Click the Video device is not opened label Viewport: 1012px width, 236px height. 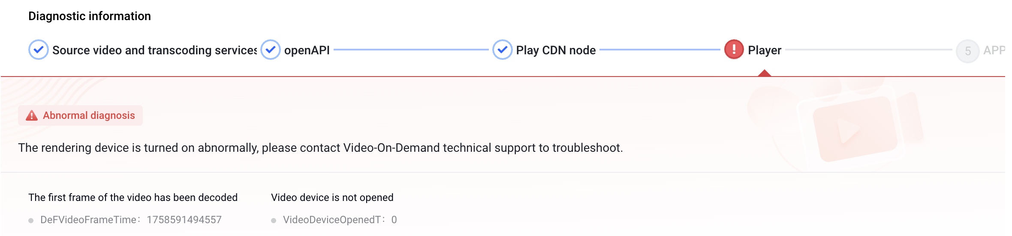point(332,198)
